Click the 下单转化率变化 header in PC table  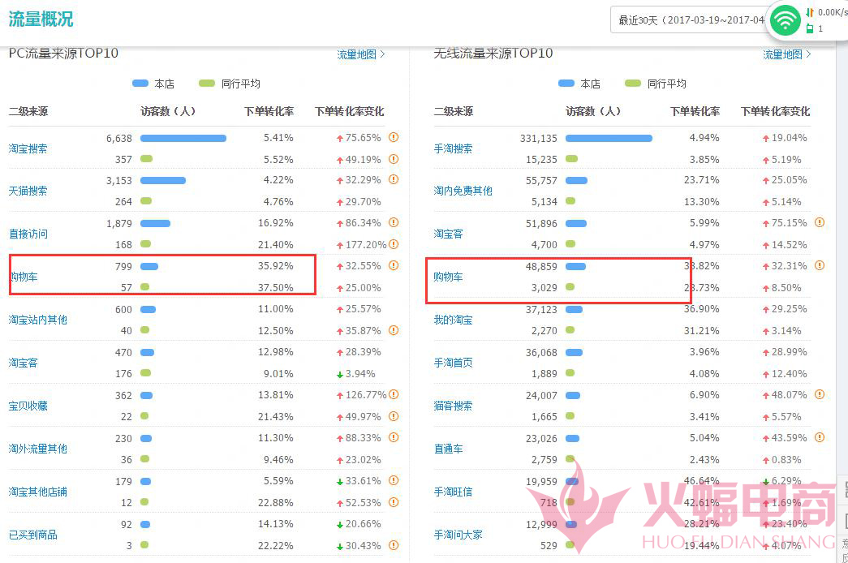[x=350, y=111]
